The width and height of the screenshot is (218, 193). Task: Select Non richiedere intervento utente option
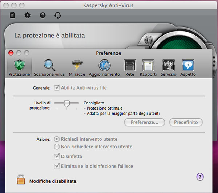57,147
